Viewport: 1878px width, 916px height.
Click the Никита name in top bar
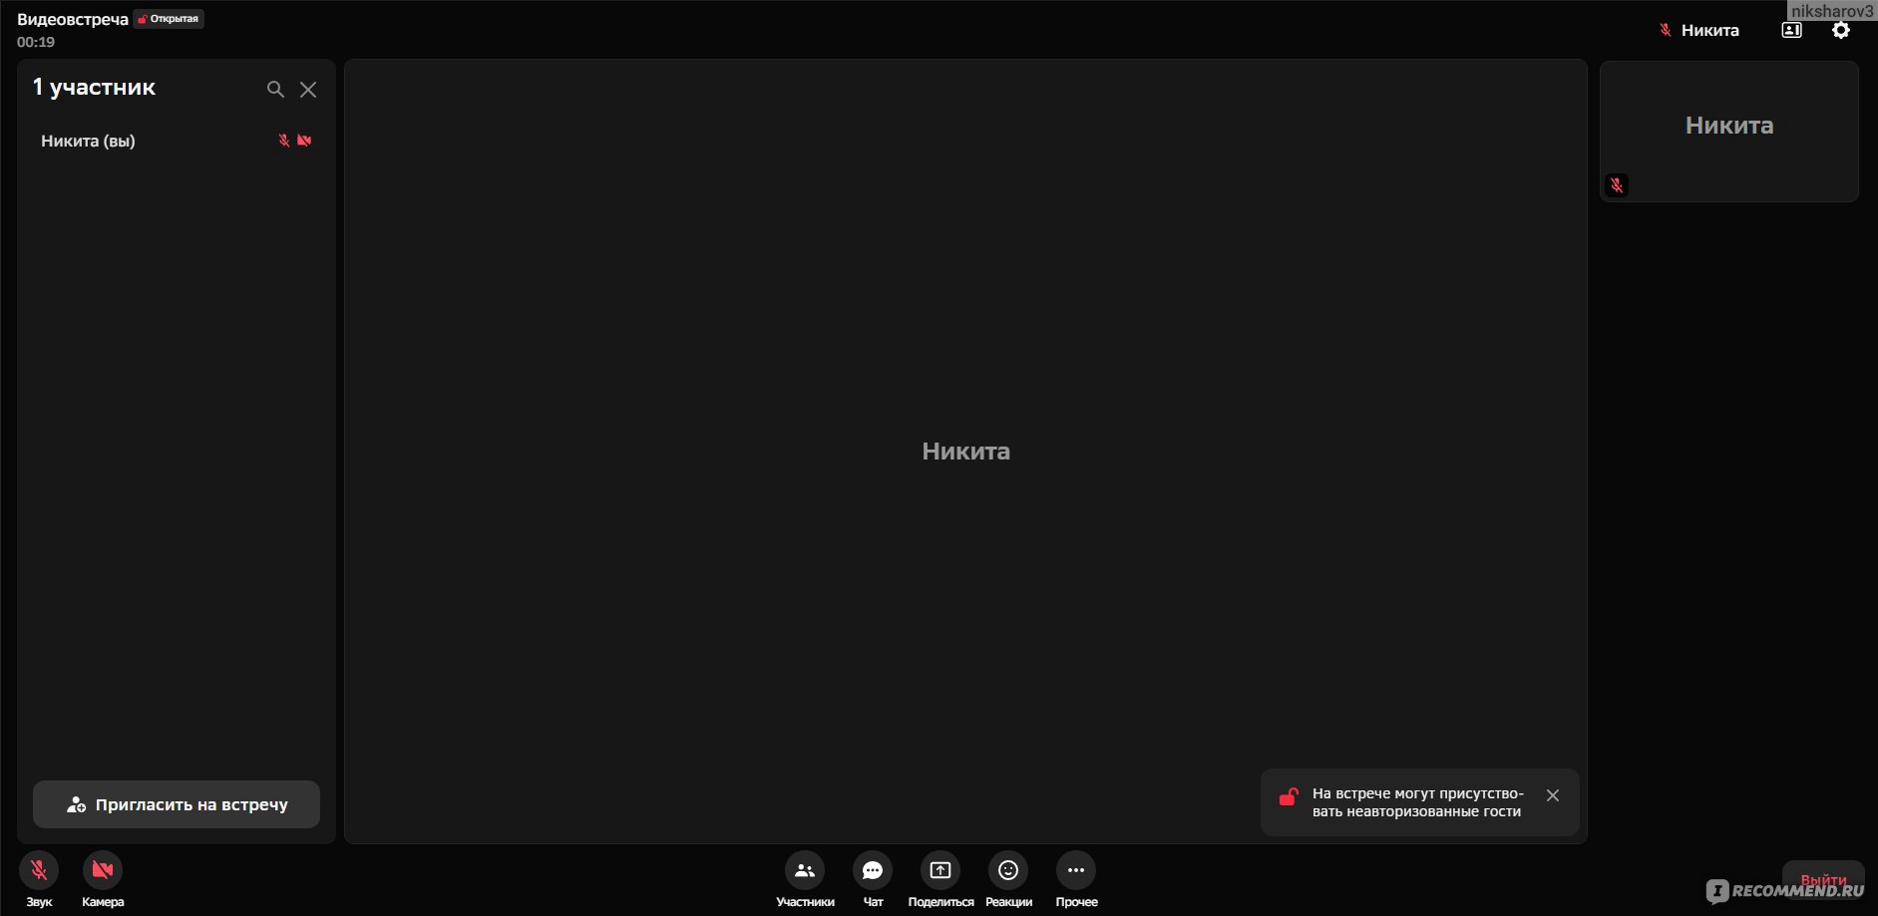click(x=1709, y=30)
